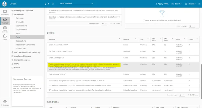Open the help question mark icon

pyautogui.click(x=199, y=4)
